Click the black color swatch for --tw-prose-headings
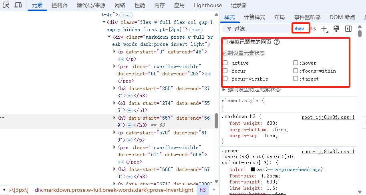The width and height of the screenshot is (366, 195). (253, 169)
